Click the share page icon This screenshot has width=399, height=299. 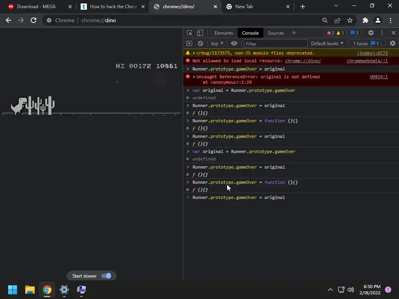click(x=337, y=20)
